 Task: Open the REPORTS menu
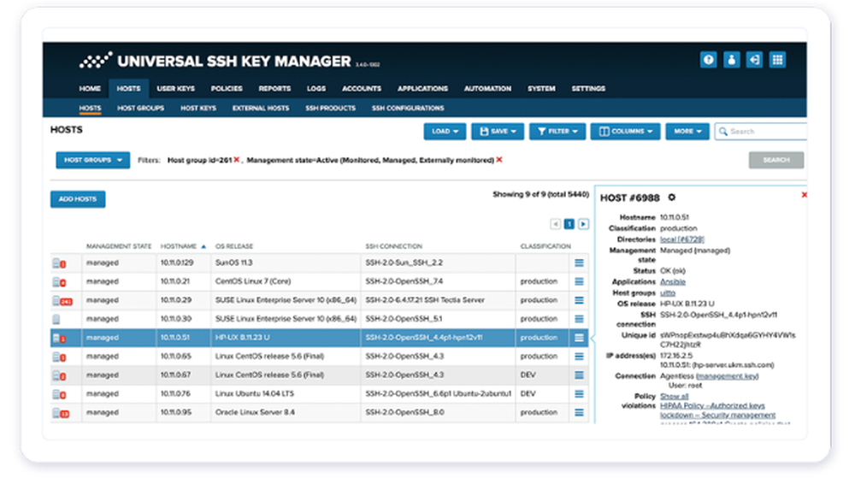[x=274, y=88]
